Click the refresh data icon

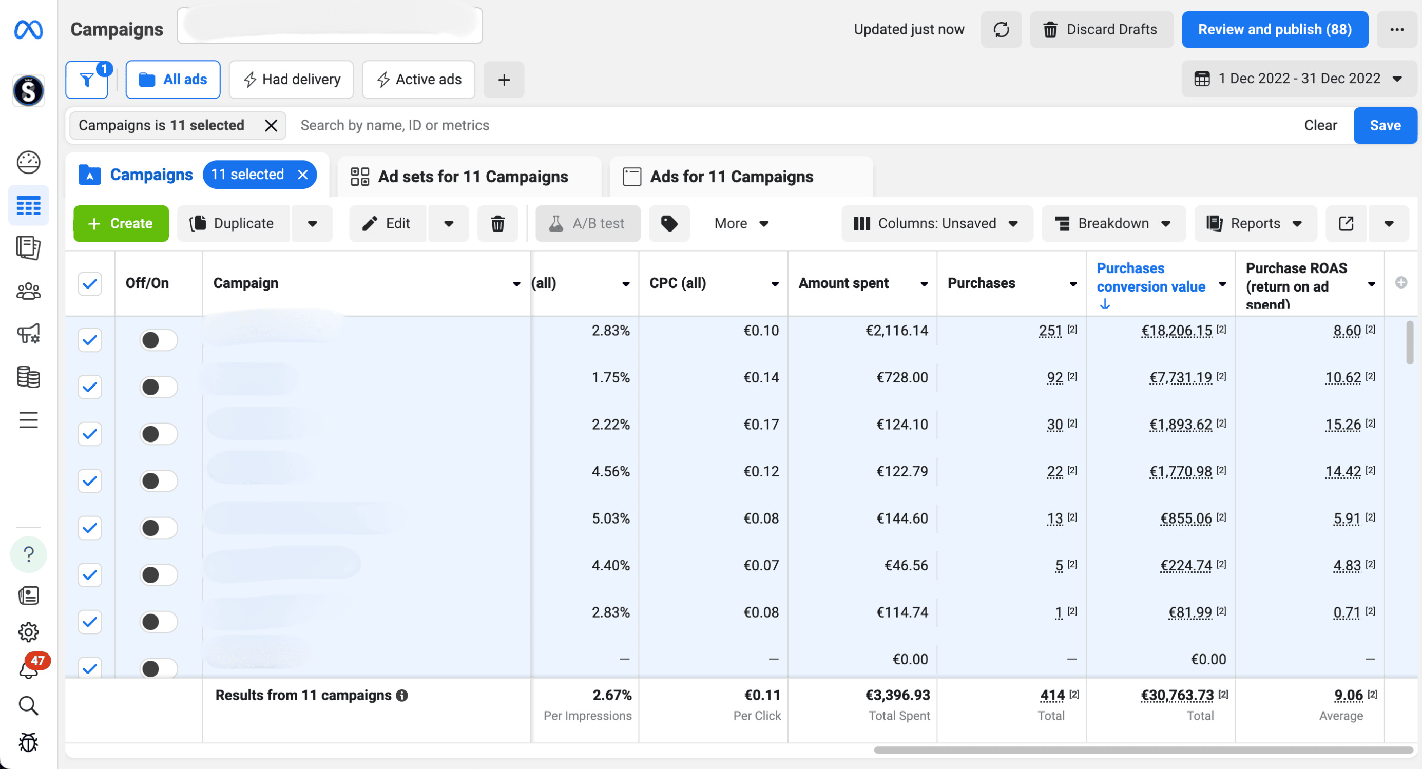(x=1001, y=29)
